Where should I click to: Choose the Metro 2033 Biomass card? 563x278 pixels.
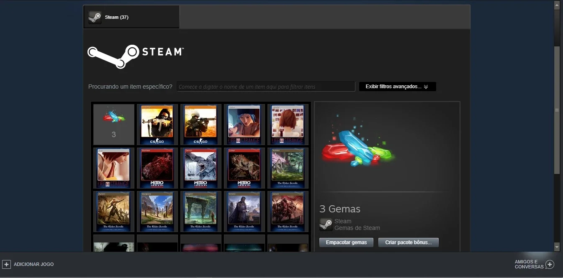(x=157, y=168)
